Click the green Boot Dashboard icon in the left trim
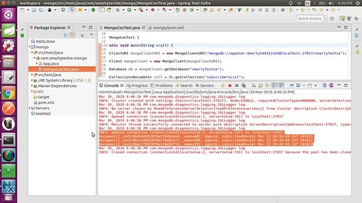362x203 pixels. (22, 36)
